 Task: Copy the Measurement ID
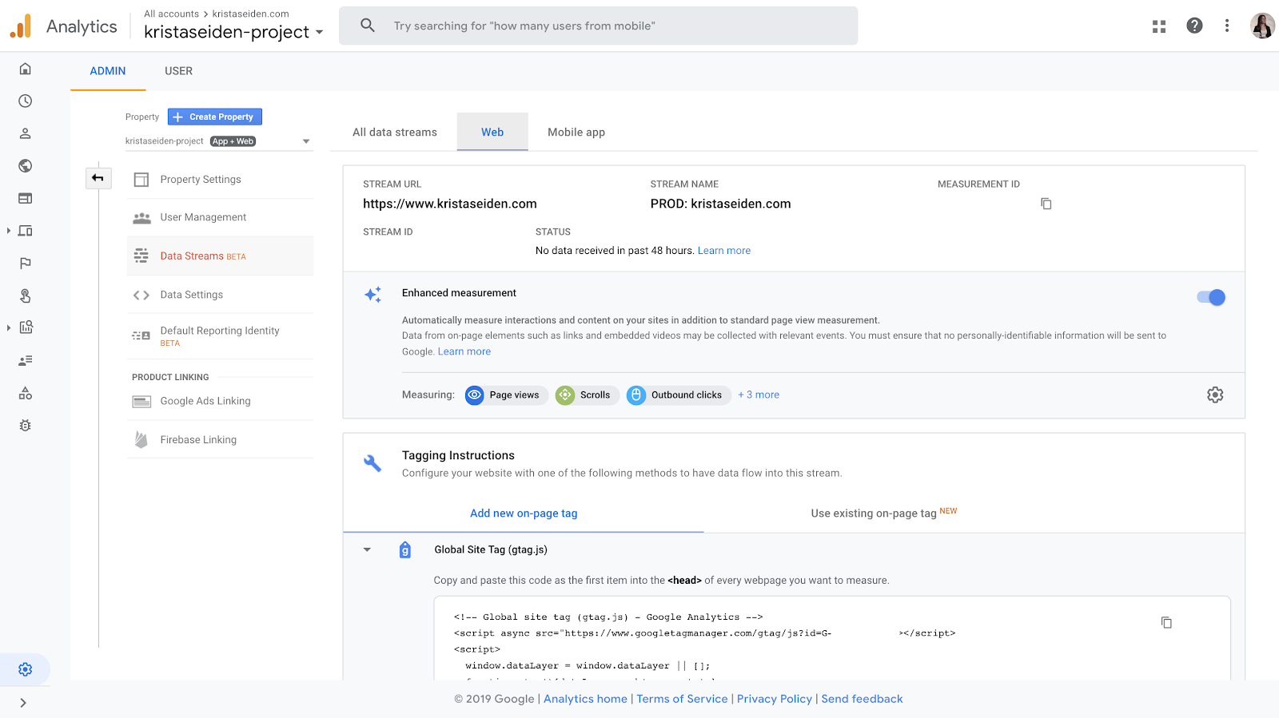pyautogui.click(x=1046, y=204)
